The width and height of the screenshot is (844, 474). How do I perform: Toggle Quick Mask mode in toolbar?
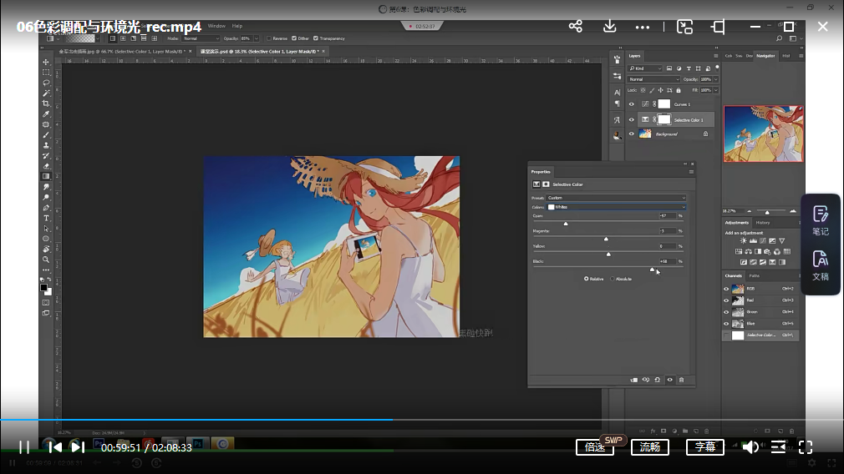pyautogui.click(x=46, y=303)
